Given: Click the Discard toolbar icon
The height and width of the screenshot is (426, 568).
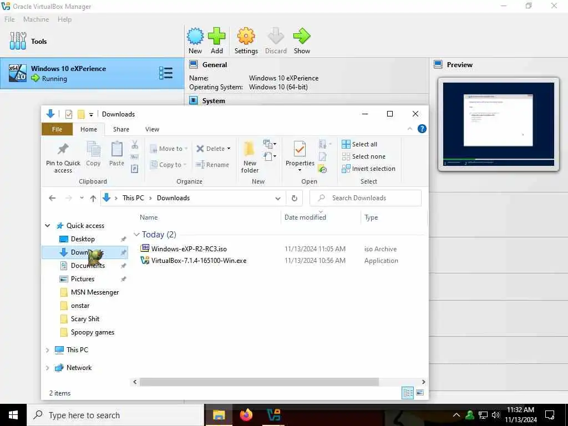Looking at the screenshot, I should tap(276, 36).
